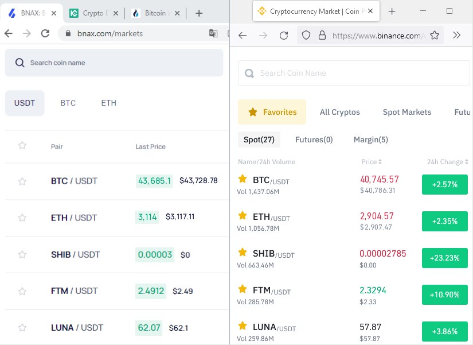
Task: Select the BNAX browser tab
Action: (32, 13)
